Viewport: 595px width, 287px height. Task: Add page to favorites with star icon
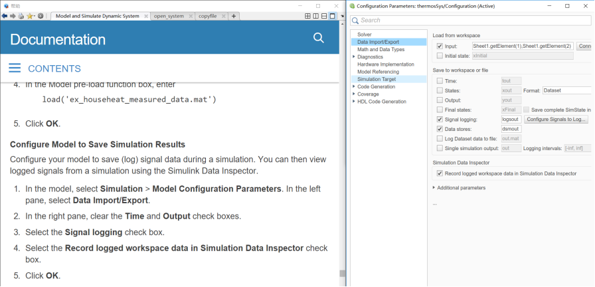(30, 15)
